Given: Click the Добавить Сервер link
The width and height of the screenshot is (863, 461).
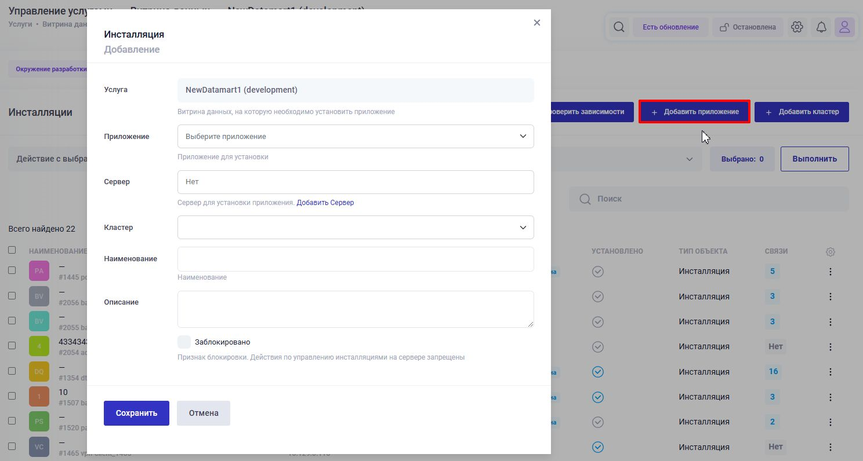Looking at the screenshot, I should click(325, 203).
